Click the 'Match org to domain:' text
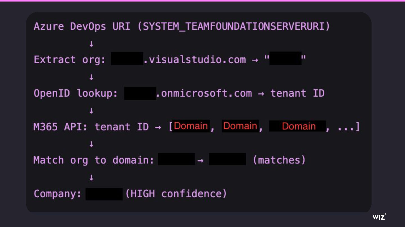 coord(94,160)
